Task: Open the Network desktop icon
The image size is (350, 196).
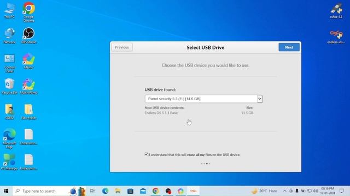Action: pyautogui.click(x=9, y=35)
